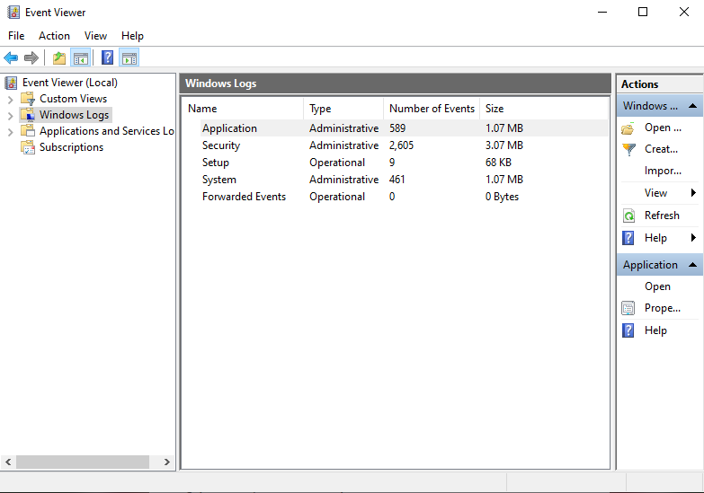Click the Forward arrow toolbar icon
Screen dimensions: 704x493
pos(31,57)
